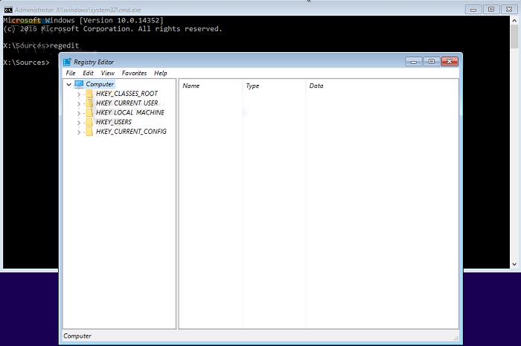Click the Registry Editor resize grip corner
Image resolution: width=521 pixels, height=346 pixels.
tap(456, 338)
